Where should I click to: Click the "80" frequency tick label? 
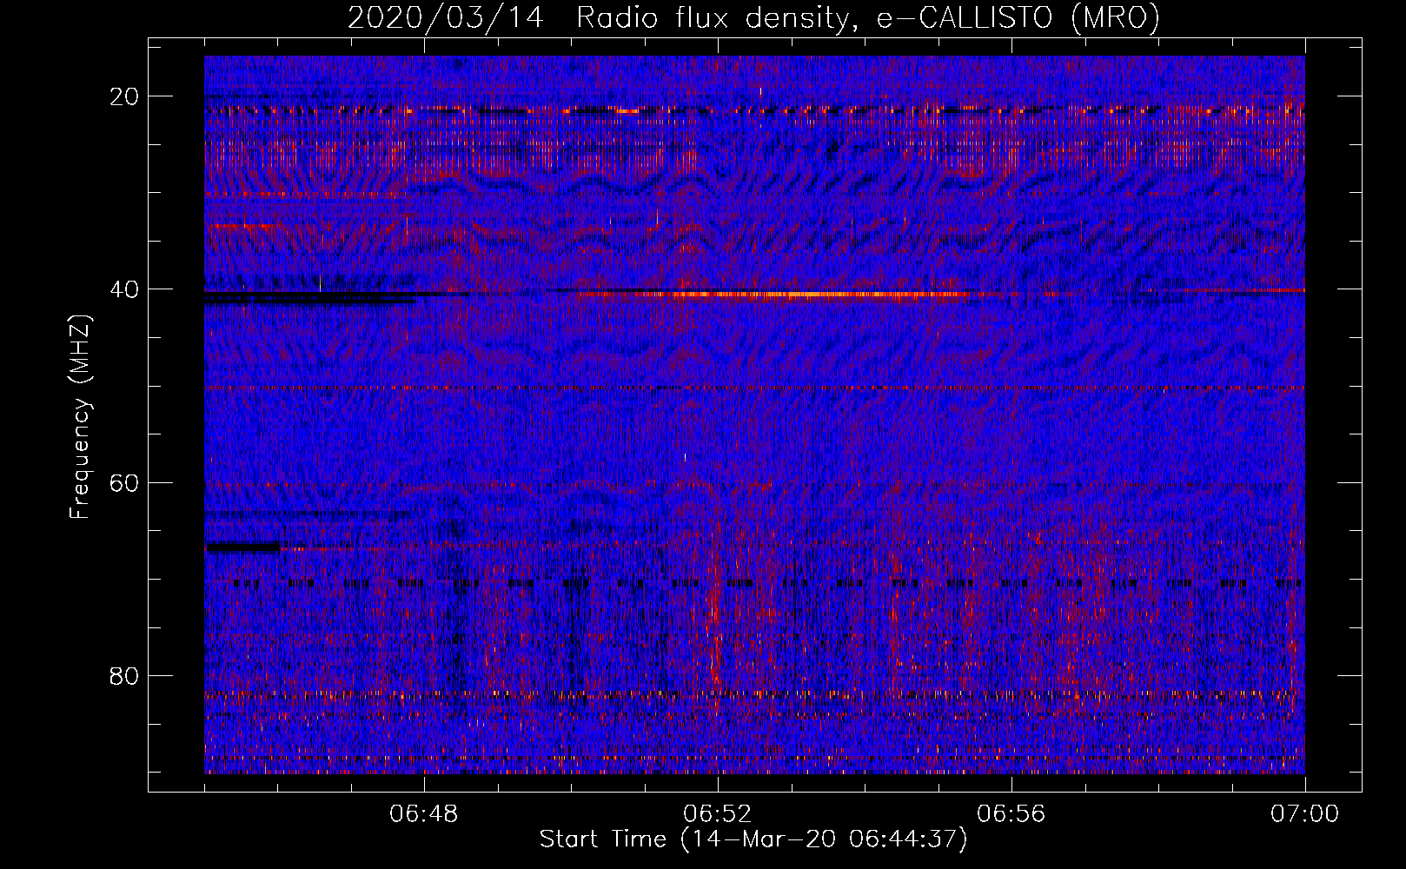[x=125, y=675]
